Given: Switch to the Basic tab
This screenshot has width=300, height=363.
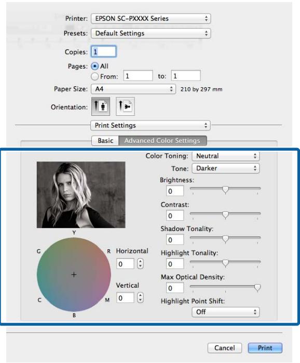Looking at the screenshot, I should click(105, 141).
